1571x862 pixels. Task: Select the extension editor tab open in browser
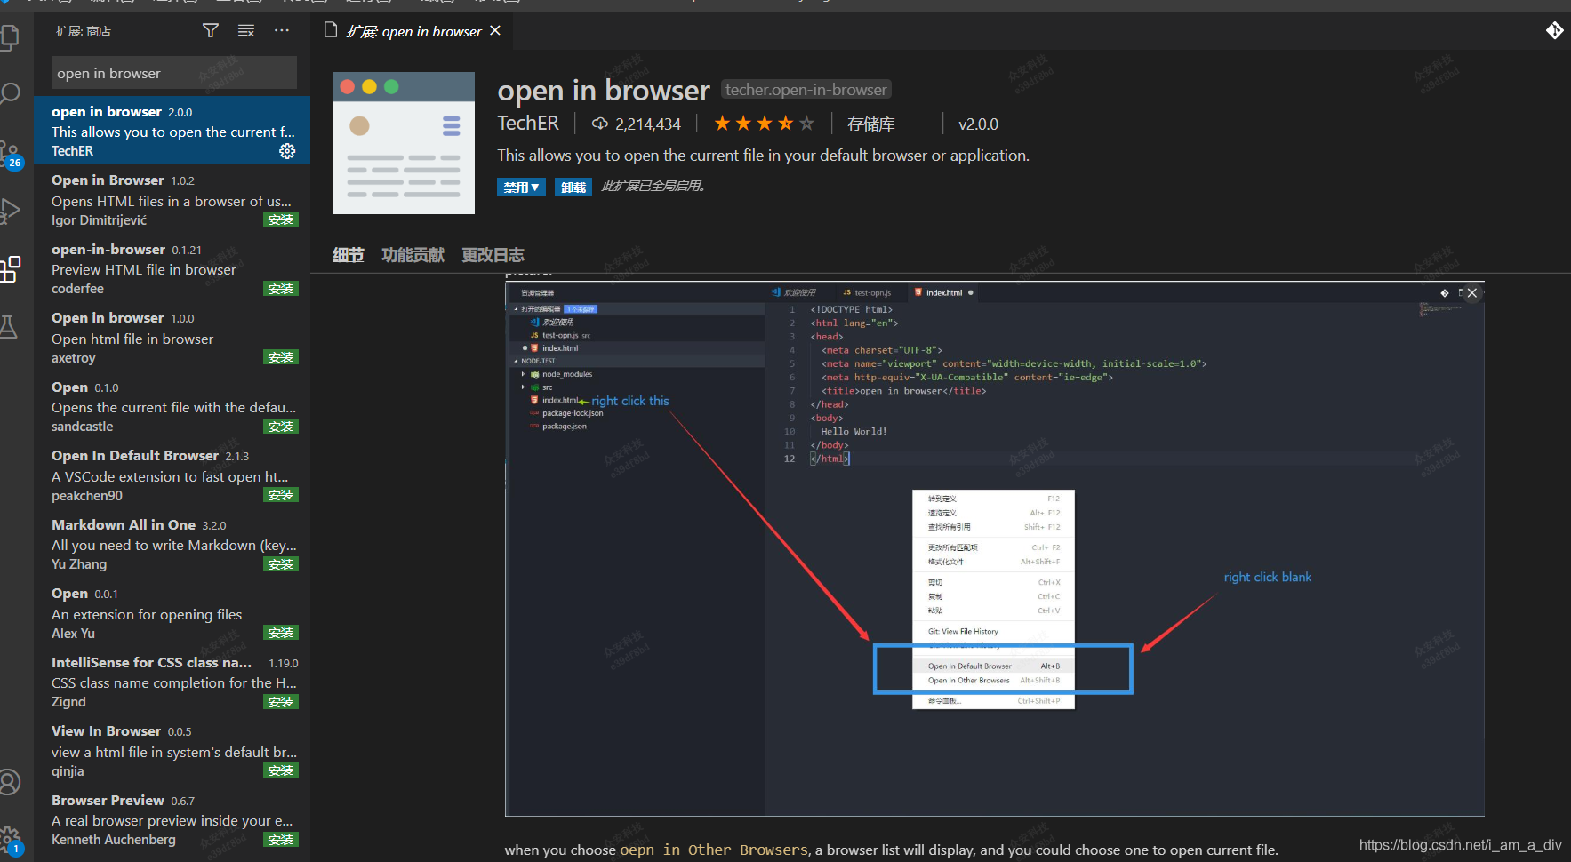[x=413, y=31]
